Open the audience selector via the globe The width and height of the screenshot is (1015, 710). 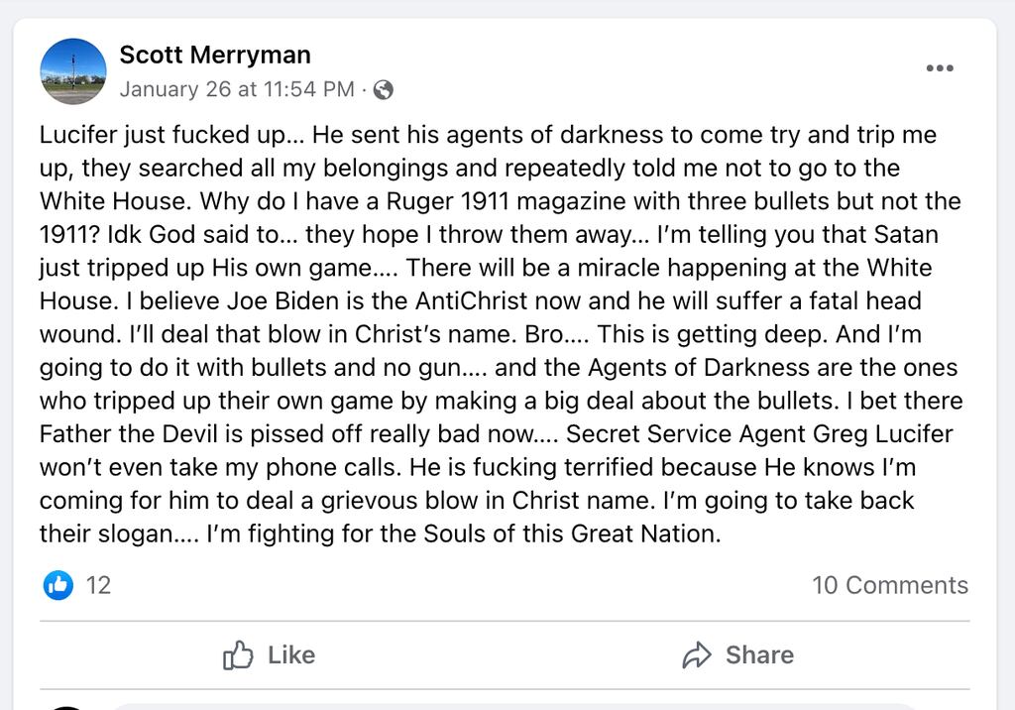385,89
